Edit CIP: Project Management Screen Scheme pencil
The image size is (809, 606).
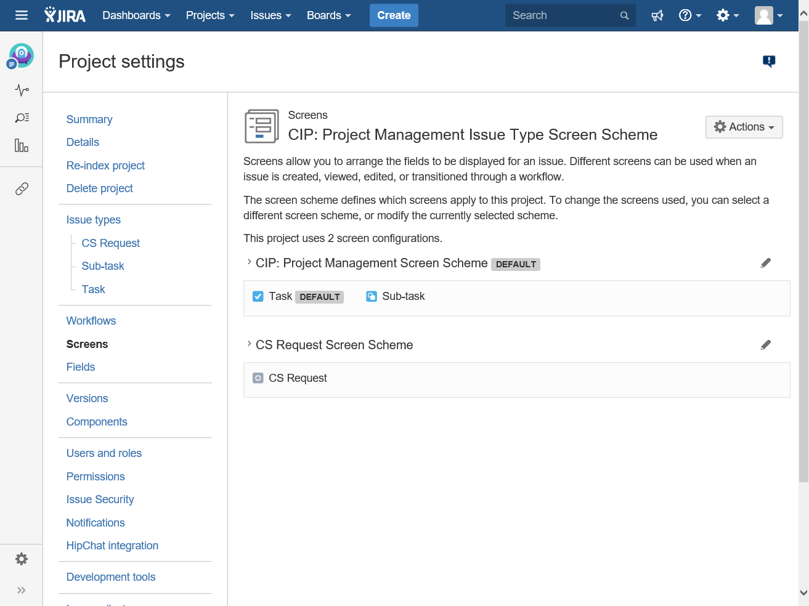point(766,263)
